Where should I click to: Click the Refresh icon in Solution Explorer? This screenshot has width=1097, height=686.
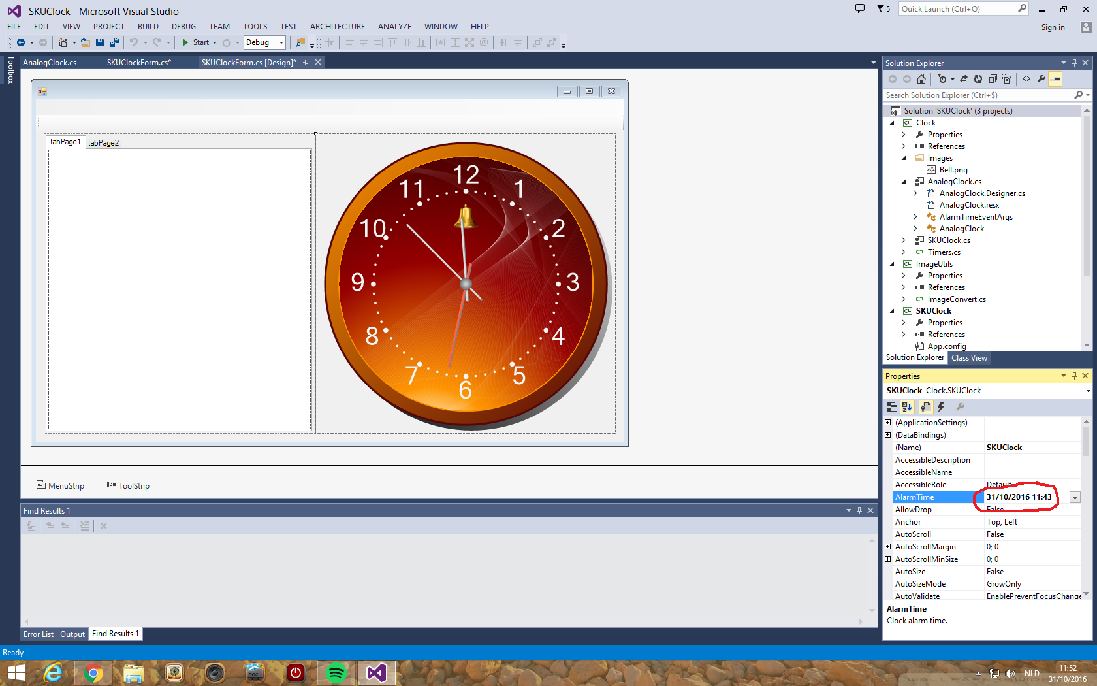tap(978, 79)
